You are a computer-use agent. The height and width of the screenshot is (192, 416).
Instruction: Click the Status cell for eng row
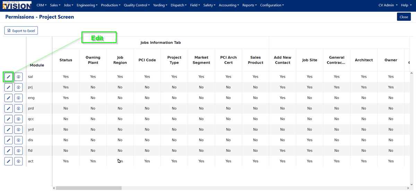tap(66, 98)
